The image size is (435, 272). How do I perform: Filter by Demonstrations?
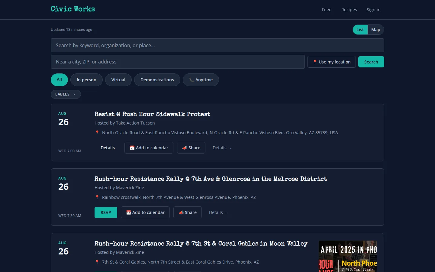tap(157, 80)
